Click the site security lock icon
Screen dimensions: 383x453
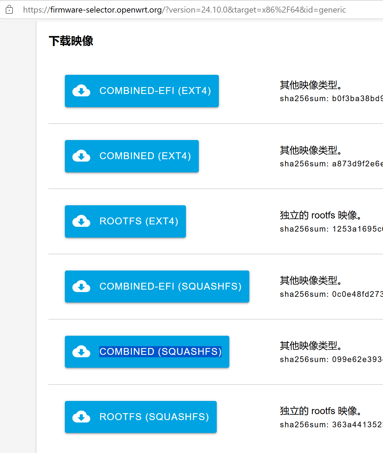pyautogui.click(x=9, y=9)
